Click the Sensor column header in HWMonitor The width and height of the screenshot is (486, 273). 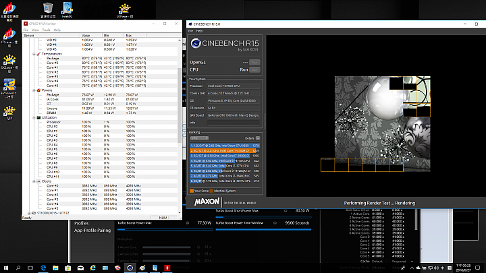[51, 36]
